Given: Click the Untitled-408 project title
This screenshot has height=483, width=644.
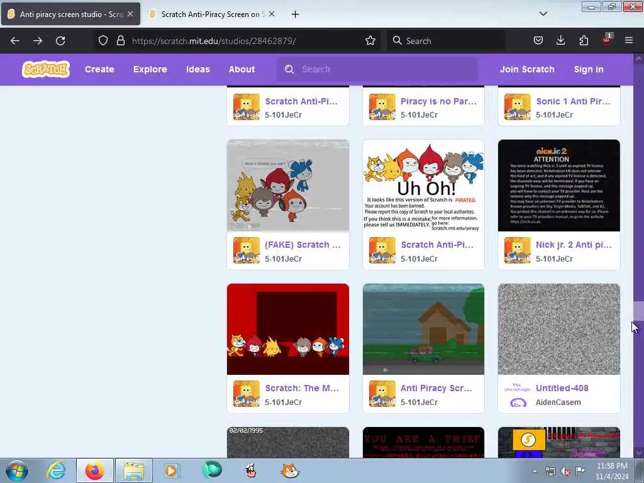Looking at the screenshot, I should point(562,388).
